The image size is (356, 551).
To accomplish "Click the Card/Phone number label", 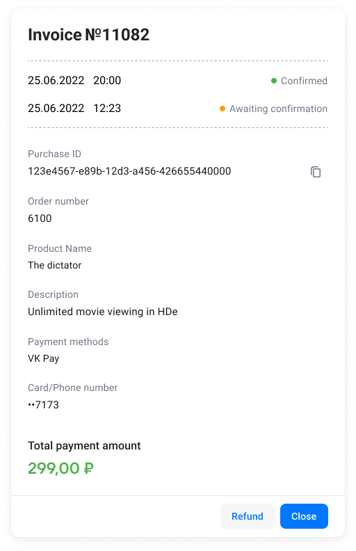I will [x=73, y=388].
